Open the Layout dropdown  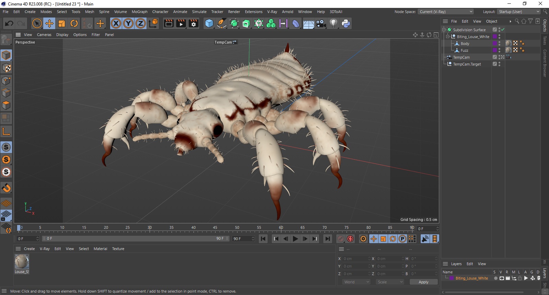point(519,12)
